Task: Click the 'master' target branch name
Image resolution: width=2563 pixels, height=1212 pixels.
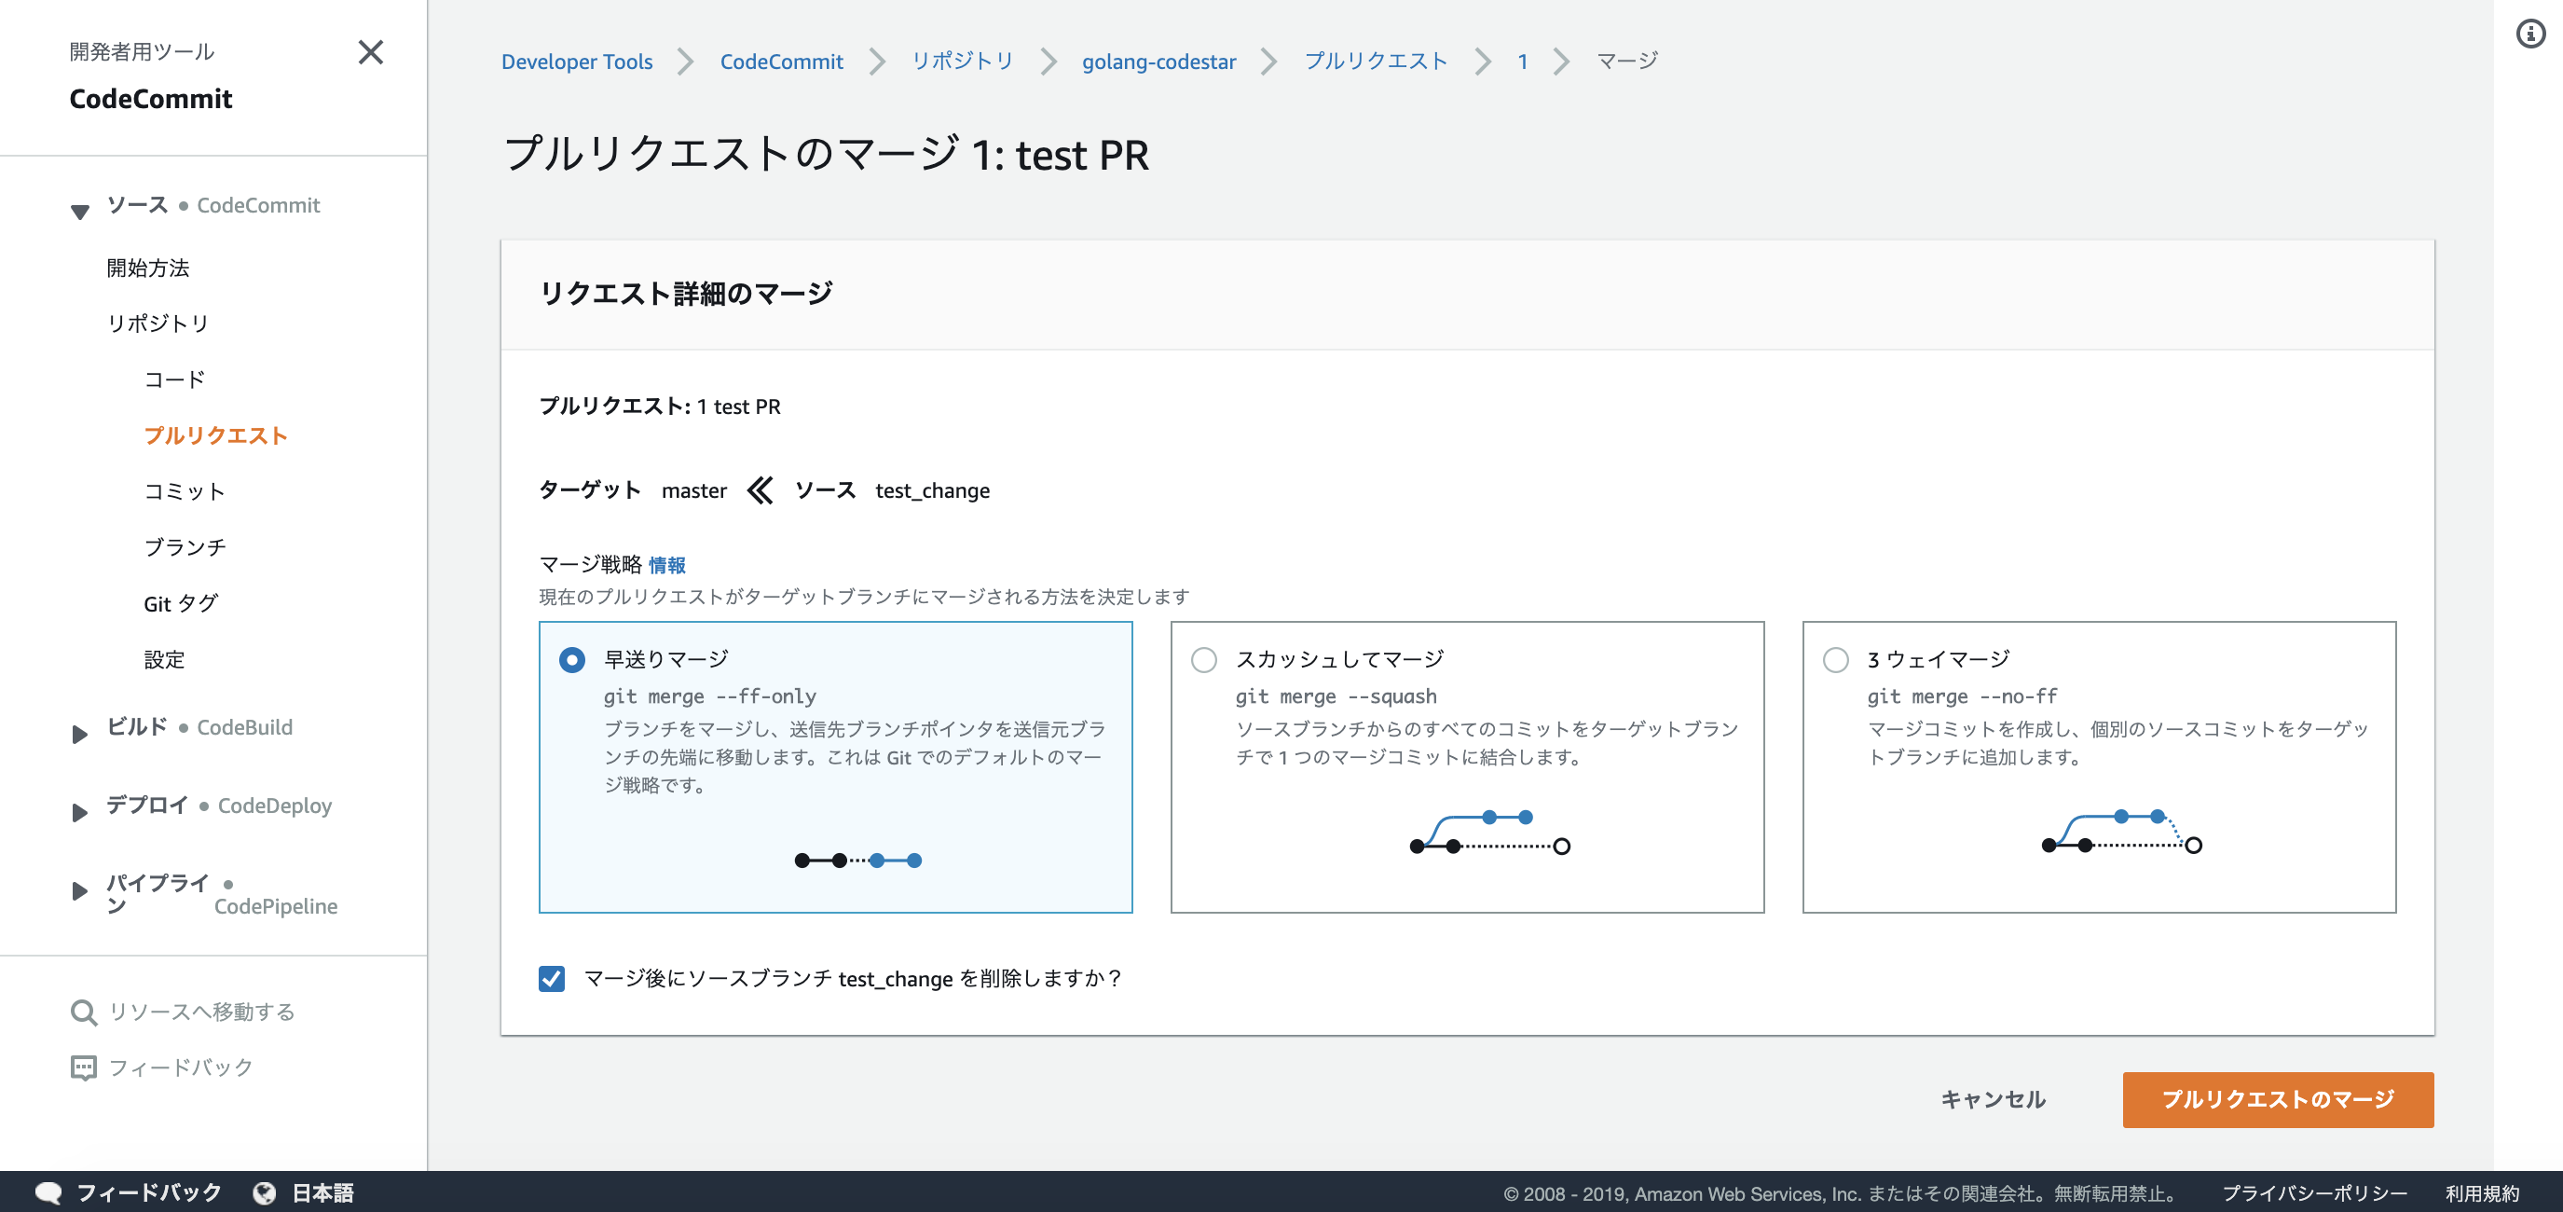Action: click(x=693, y=490)
